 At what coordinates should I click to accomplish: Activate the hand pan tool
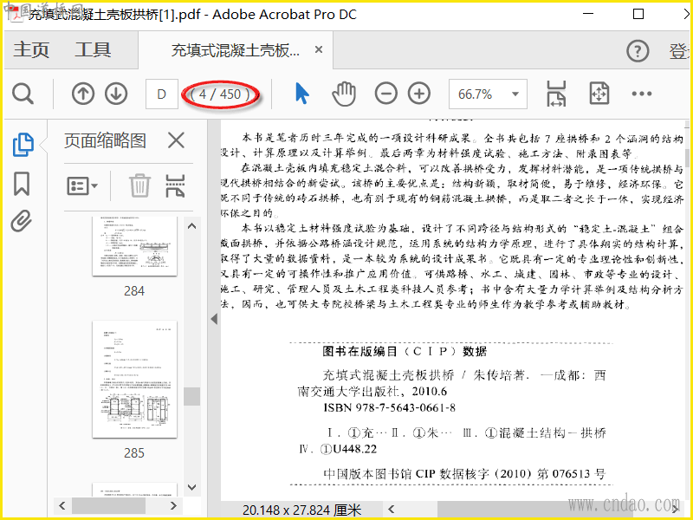(x=343, y=94)
